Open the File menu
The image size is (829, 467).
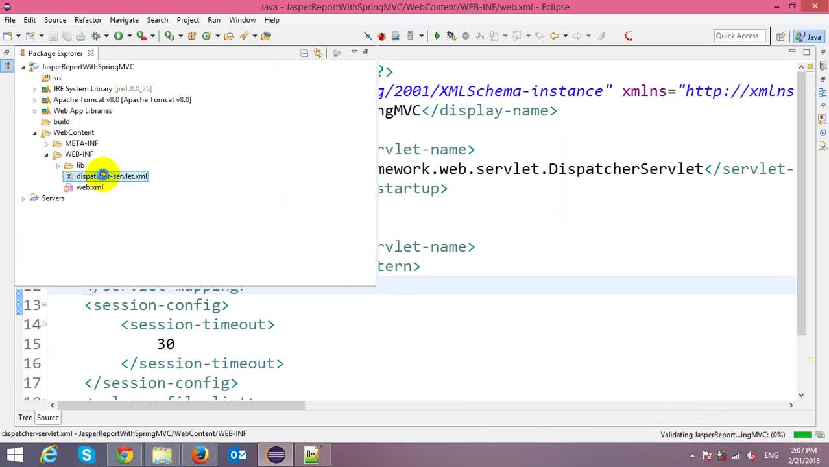click(10, 20)
